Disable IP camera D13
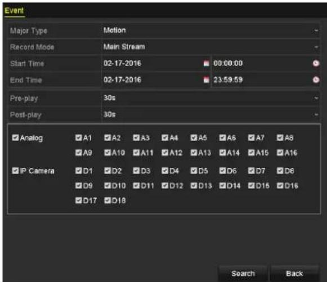The image size is (327, 282). click(x=194, y=185)
